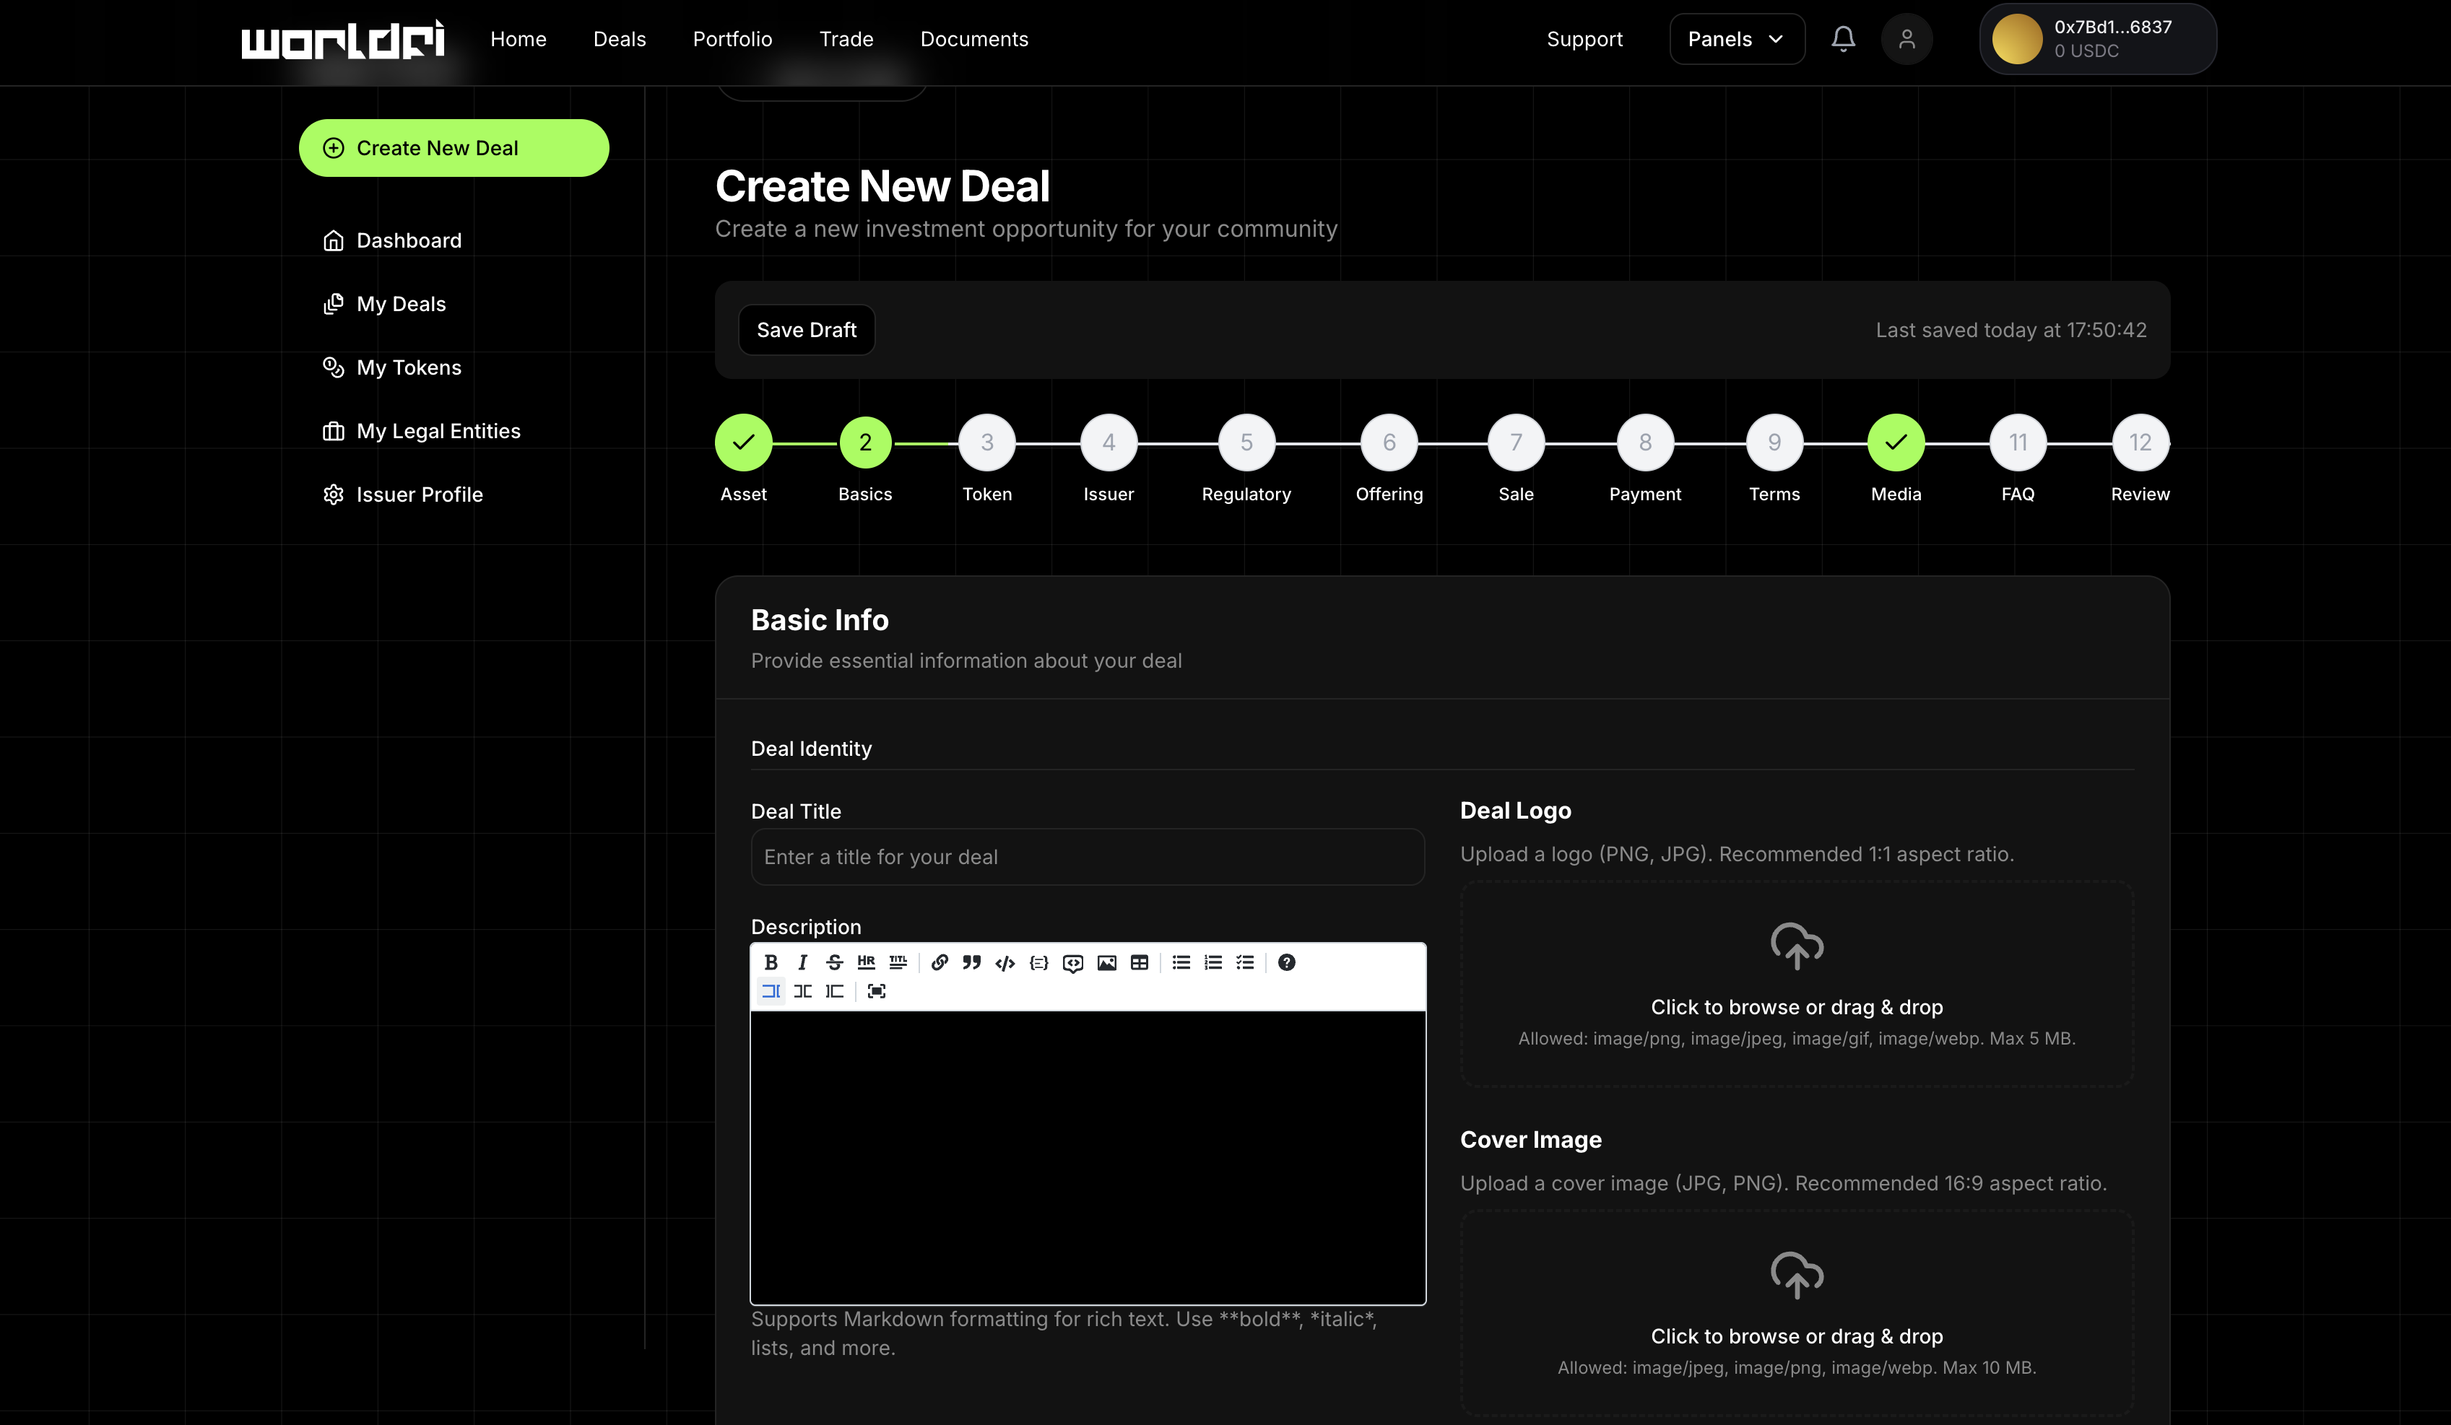
Task: Insert a table in the Description editor
Action: coord(1139,962)
